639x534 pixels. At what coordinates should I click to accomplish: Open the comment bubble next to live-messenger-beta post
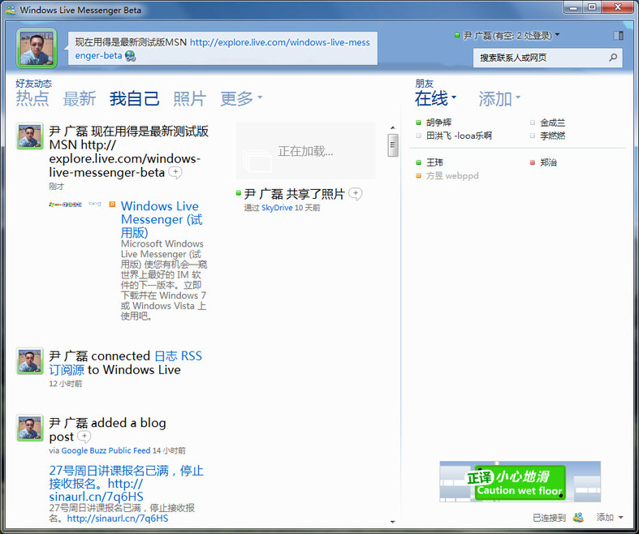pyautogui.click(x=175, y=172)
